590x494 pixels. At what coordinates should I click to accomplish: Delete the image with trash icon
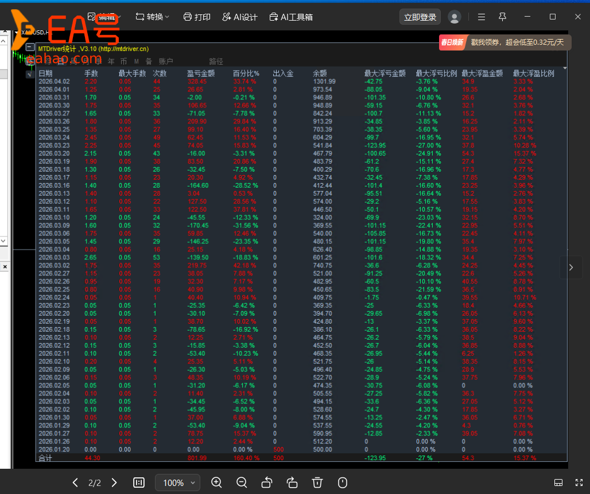pos(317,483)
